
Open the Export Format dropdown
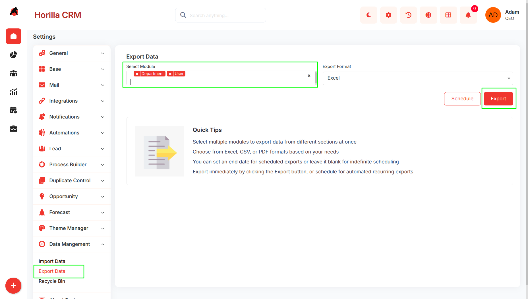(x=418, y=78)
